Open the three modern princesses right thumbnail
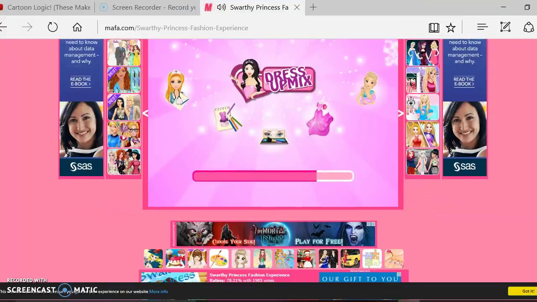This screenshot has width=537, height=302. (x=422, y=161)
